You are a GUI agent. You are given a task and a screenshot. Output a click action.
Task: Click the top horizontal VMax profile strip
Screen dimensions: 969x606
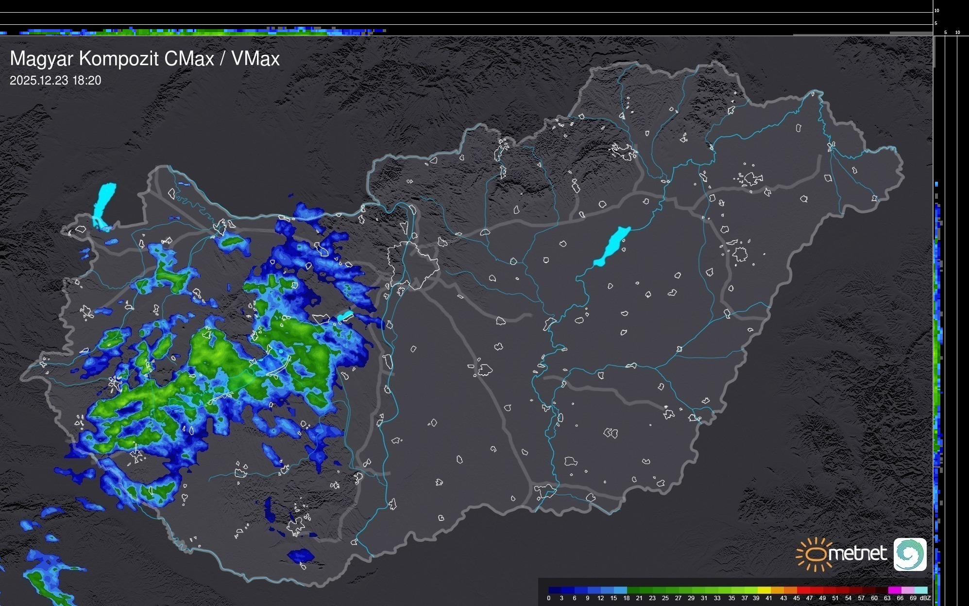click(x=194, y=32)
